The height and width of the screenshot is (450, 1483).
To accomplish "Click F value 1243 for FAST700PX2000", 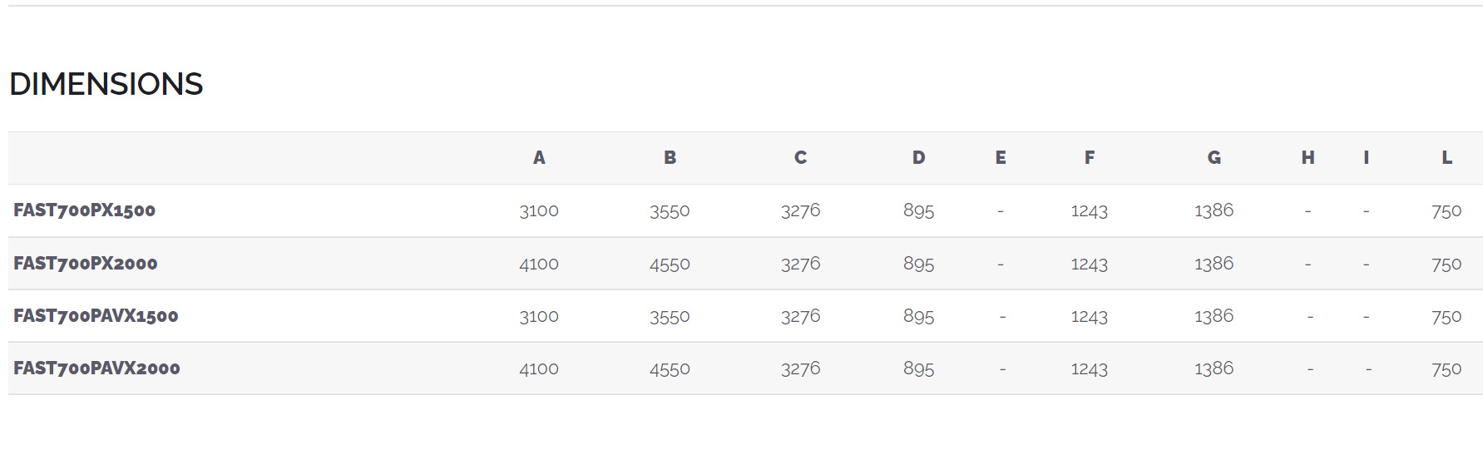I will (x=1090, y=265).
